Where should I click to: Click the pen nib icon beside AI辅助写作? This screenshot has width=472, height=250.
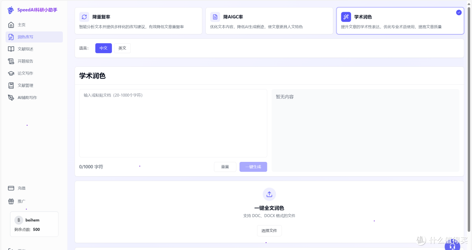[11, 98]
